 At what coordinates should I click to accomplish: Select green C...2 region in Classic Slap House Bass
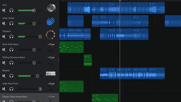coord(105,98)
